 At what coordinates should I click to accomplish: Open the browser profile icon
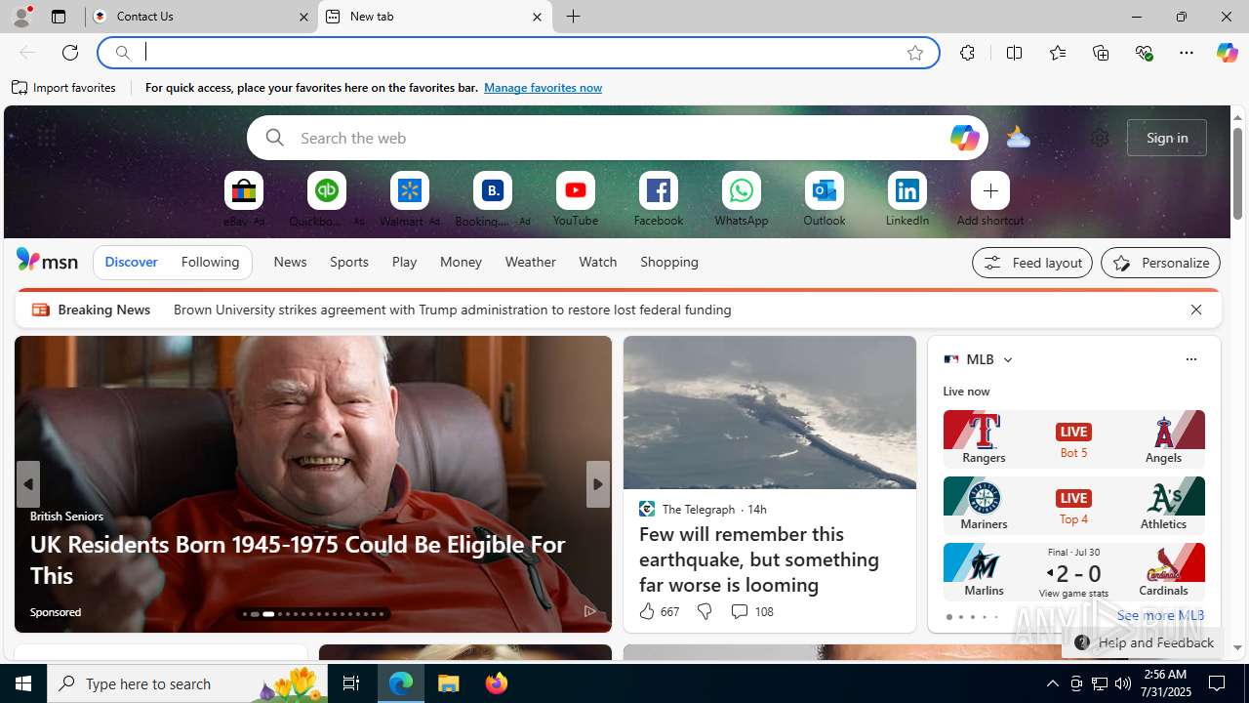tap(21, 17)
